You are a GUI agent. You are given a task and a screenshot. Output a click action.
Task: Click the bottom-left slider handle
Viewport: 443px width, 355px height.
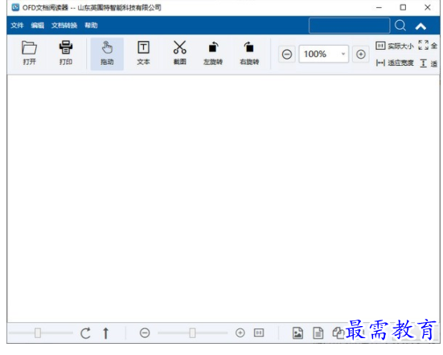38,333
